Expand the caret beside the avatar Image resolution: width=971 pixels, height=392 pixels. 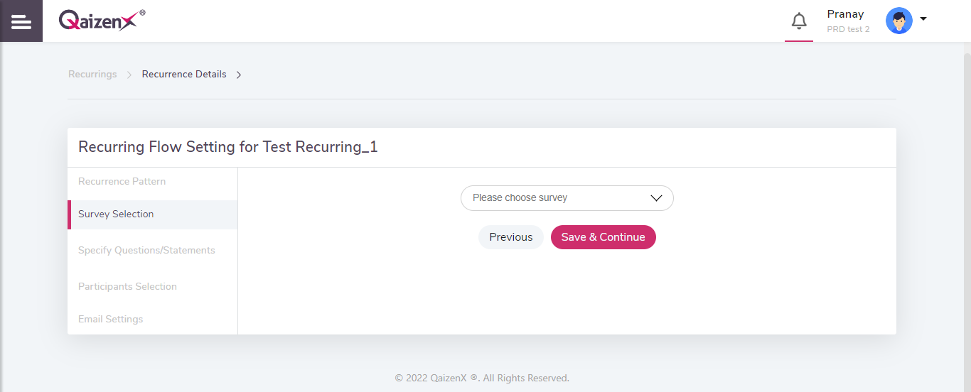tap(923, 19)
